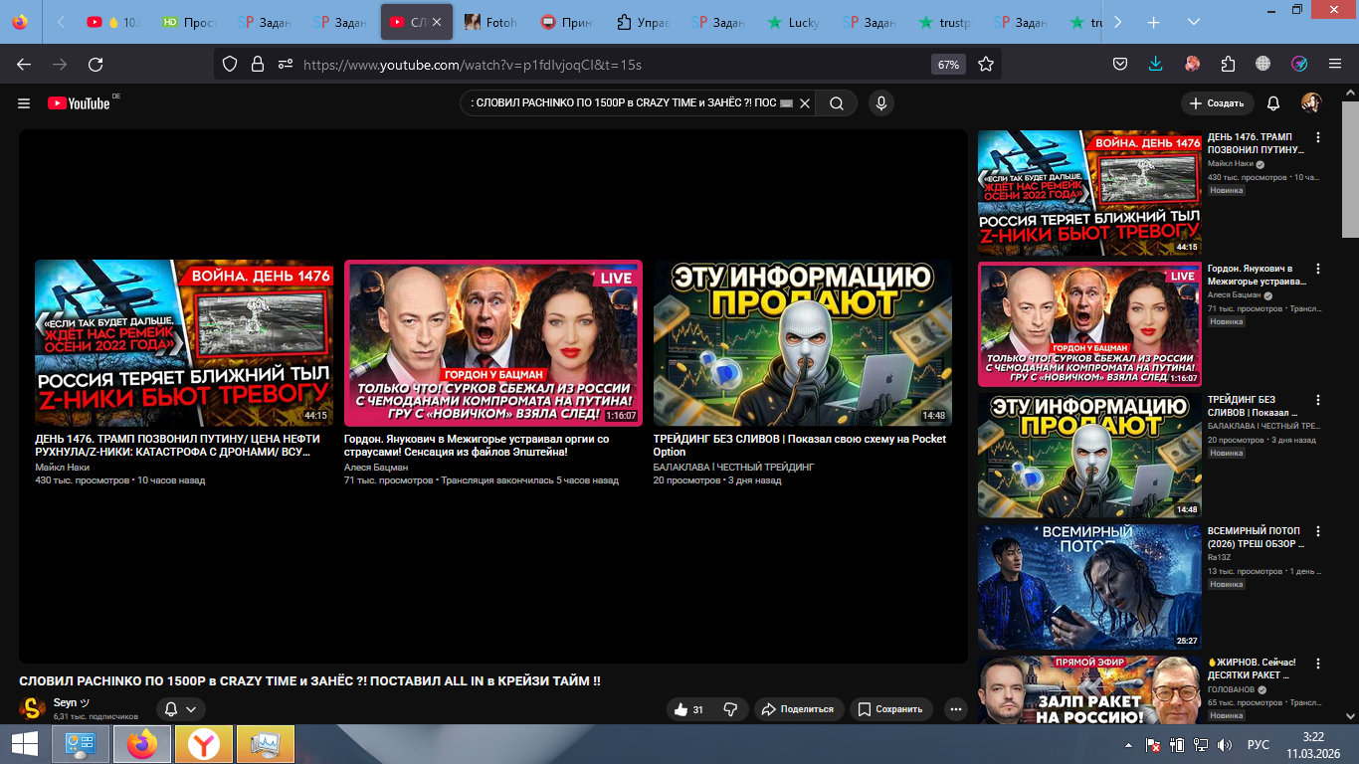Like the video with thumbs up
Viewport: 1359px width, 764px height.
point(689,709)
